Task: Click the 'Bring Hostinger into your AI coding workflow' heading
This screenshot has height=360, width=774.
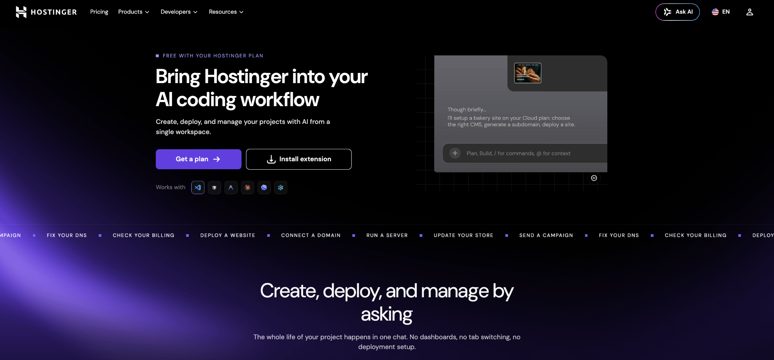Action: 262,88
